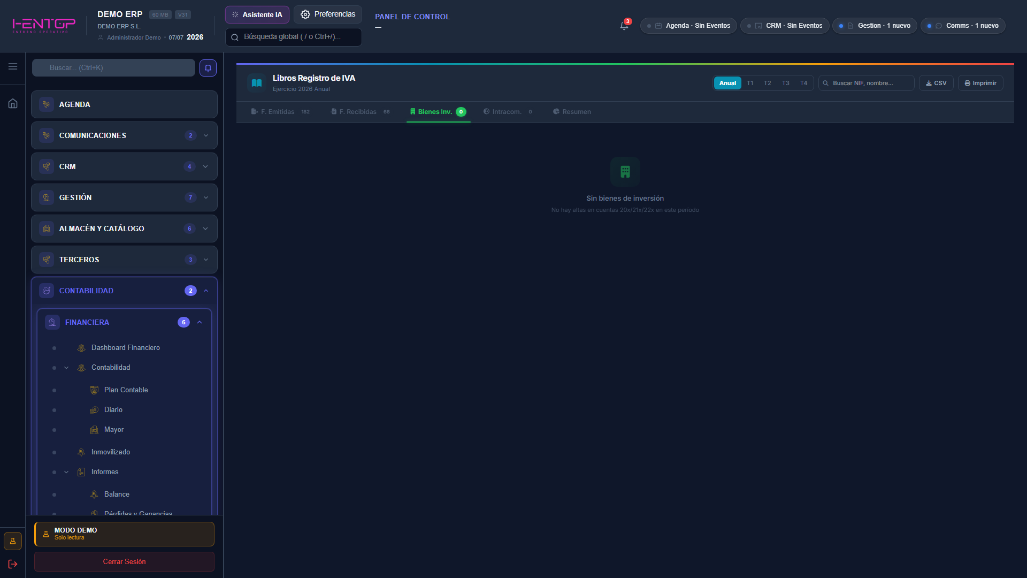Click the Dashboard Financiero icon

point(81,348)
